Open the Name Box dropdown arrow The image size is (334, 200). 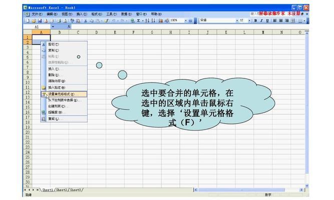pyautogui.click(x=53, y=26)
